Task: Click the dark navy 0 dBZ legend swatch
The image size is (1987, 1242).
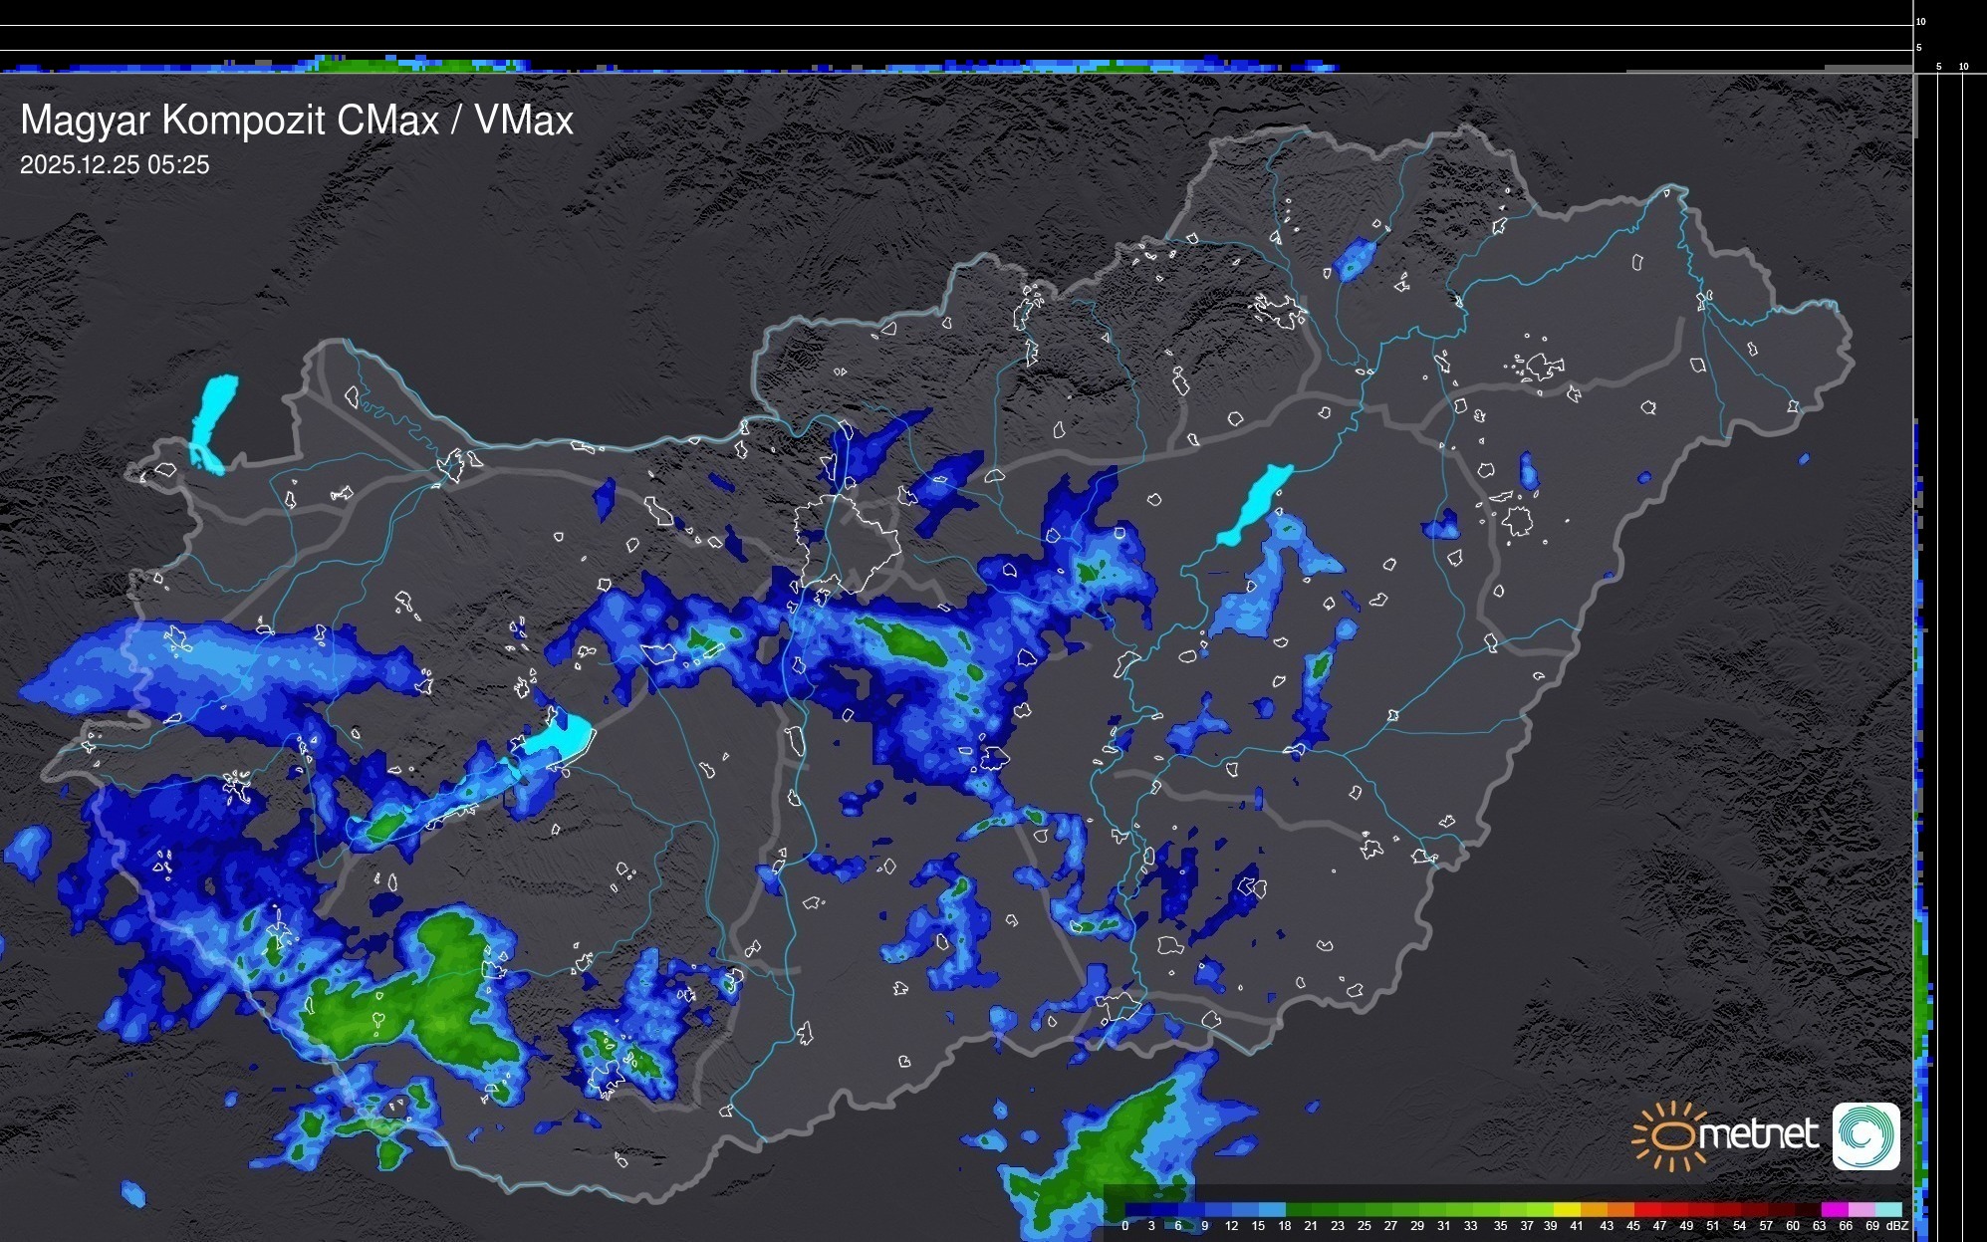Action: (1138, 1210)
